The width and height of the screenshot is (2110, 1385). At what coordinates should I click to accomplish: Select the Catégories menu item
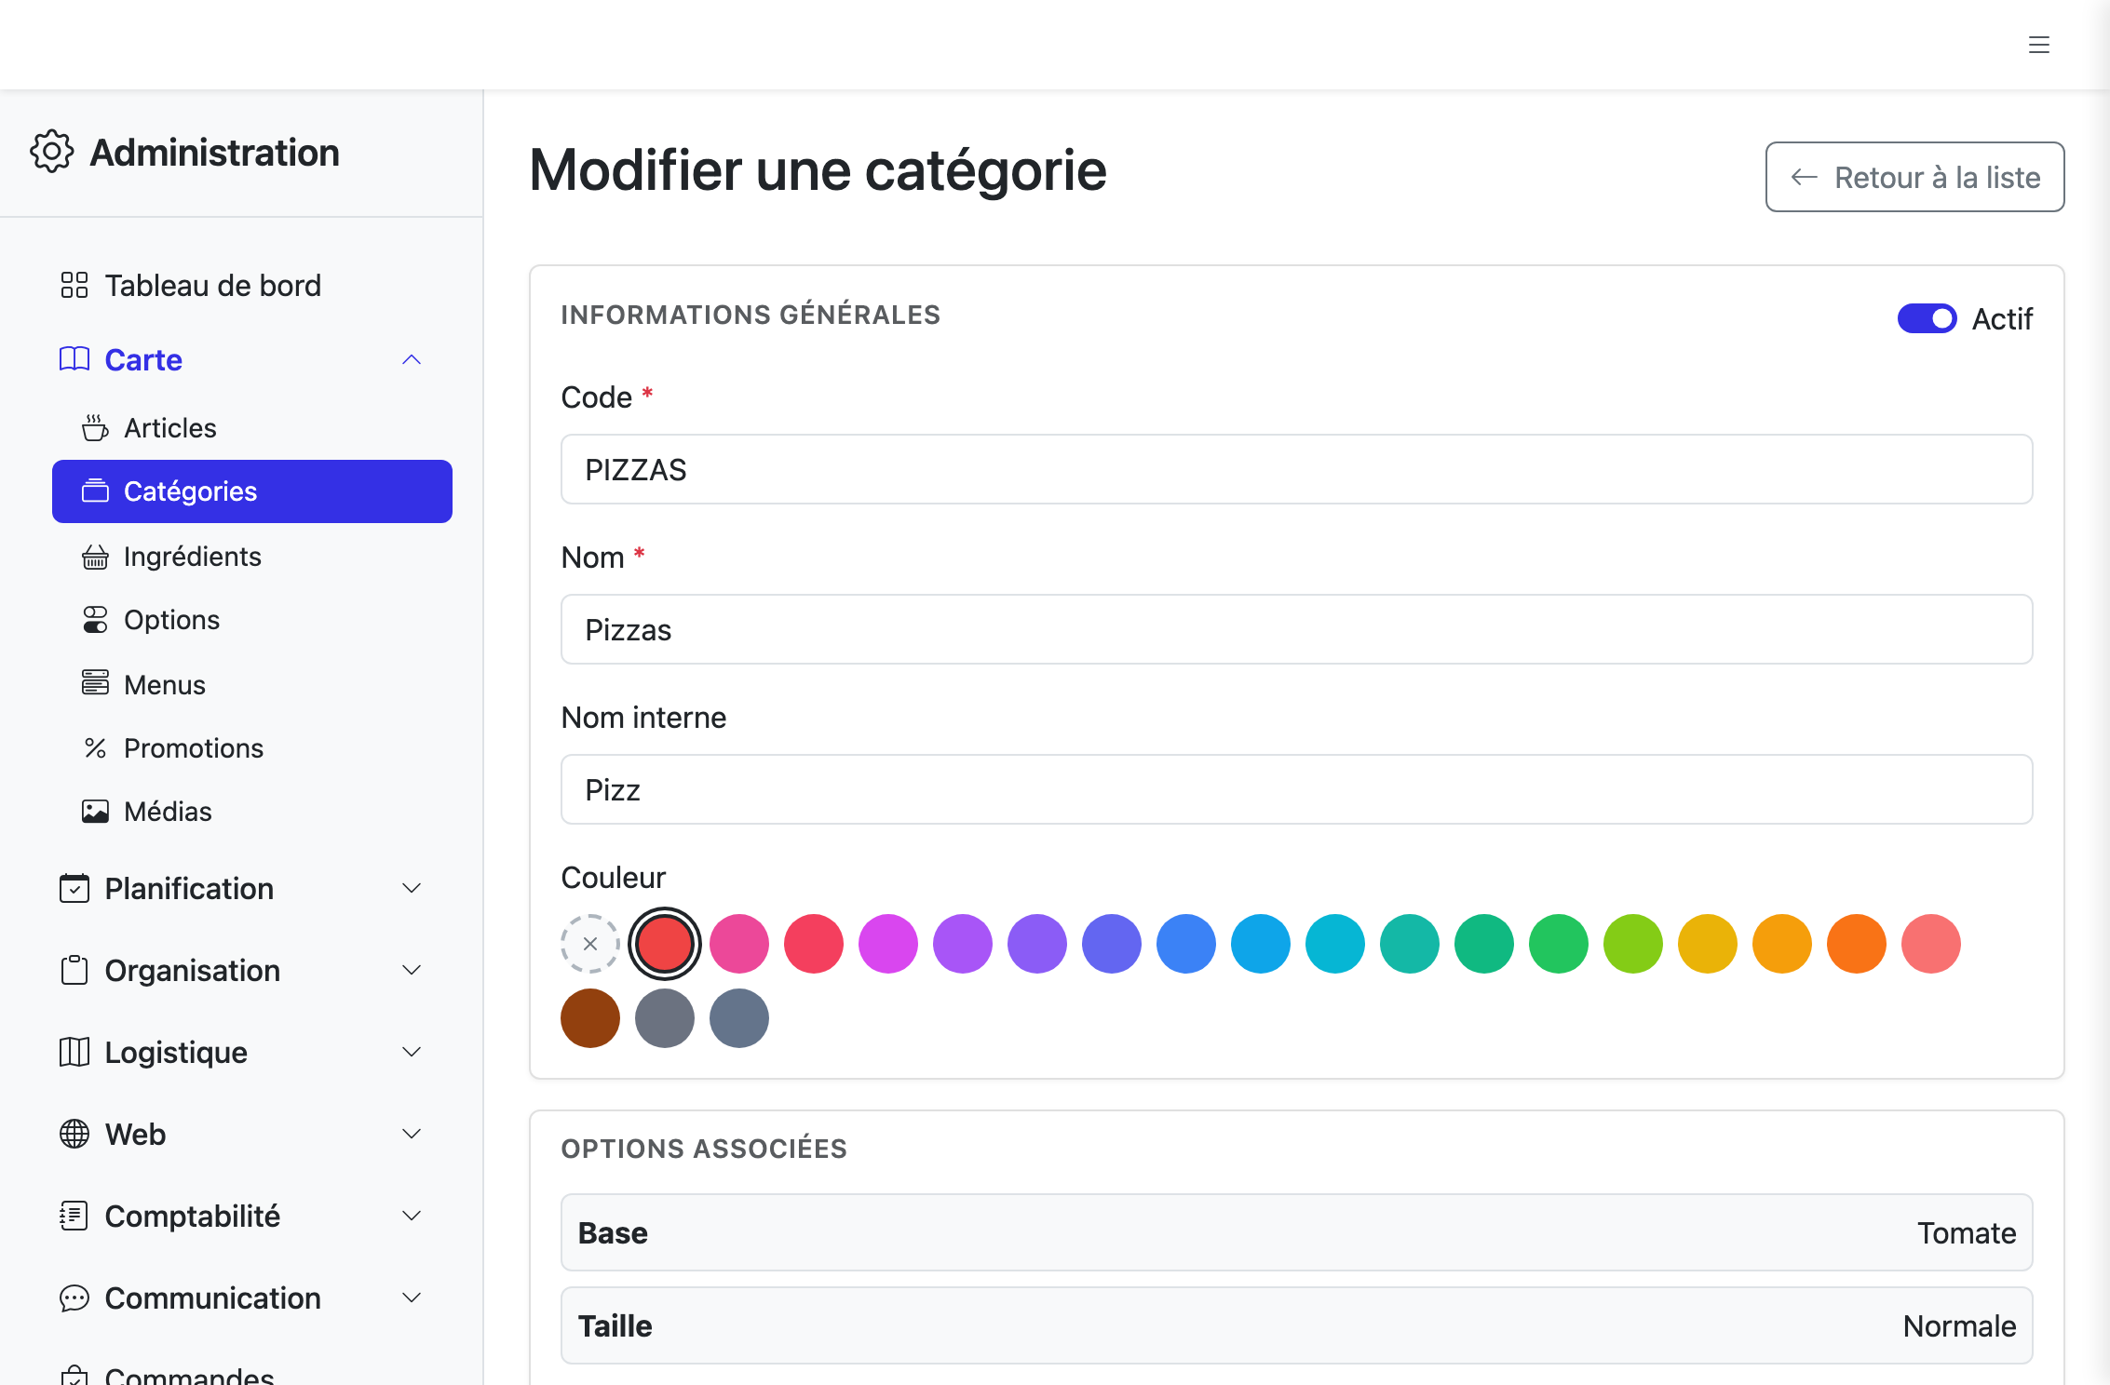252,491
